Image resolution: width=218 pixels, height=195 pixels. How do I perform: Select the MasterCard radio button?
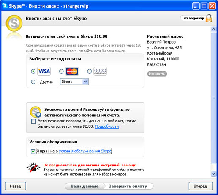[x=61, y=71]
